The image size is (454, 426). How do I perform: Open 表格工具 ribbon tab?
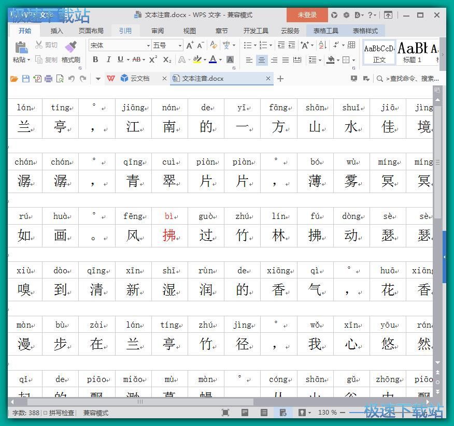point(326,31)
